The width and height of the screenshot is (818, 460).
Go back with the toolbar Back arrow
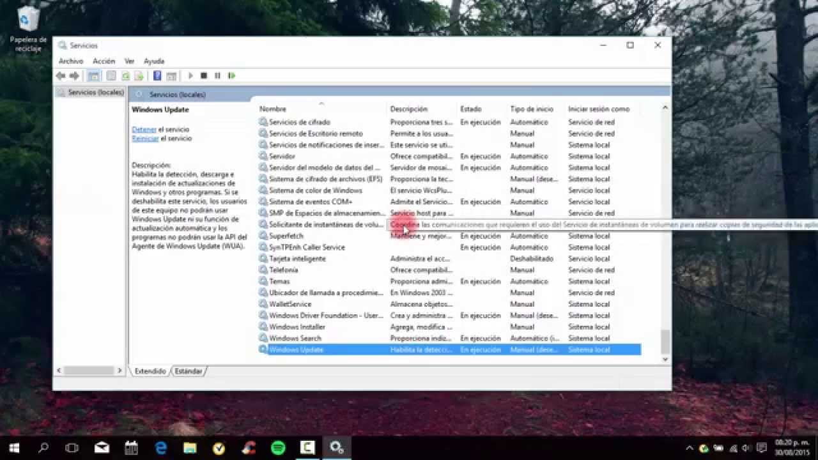(x=61, y=76)
